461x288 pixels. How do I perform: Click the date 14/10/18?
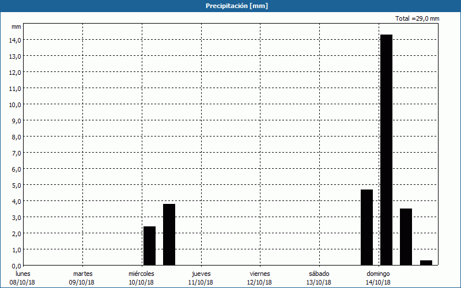coord(378,282)
